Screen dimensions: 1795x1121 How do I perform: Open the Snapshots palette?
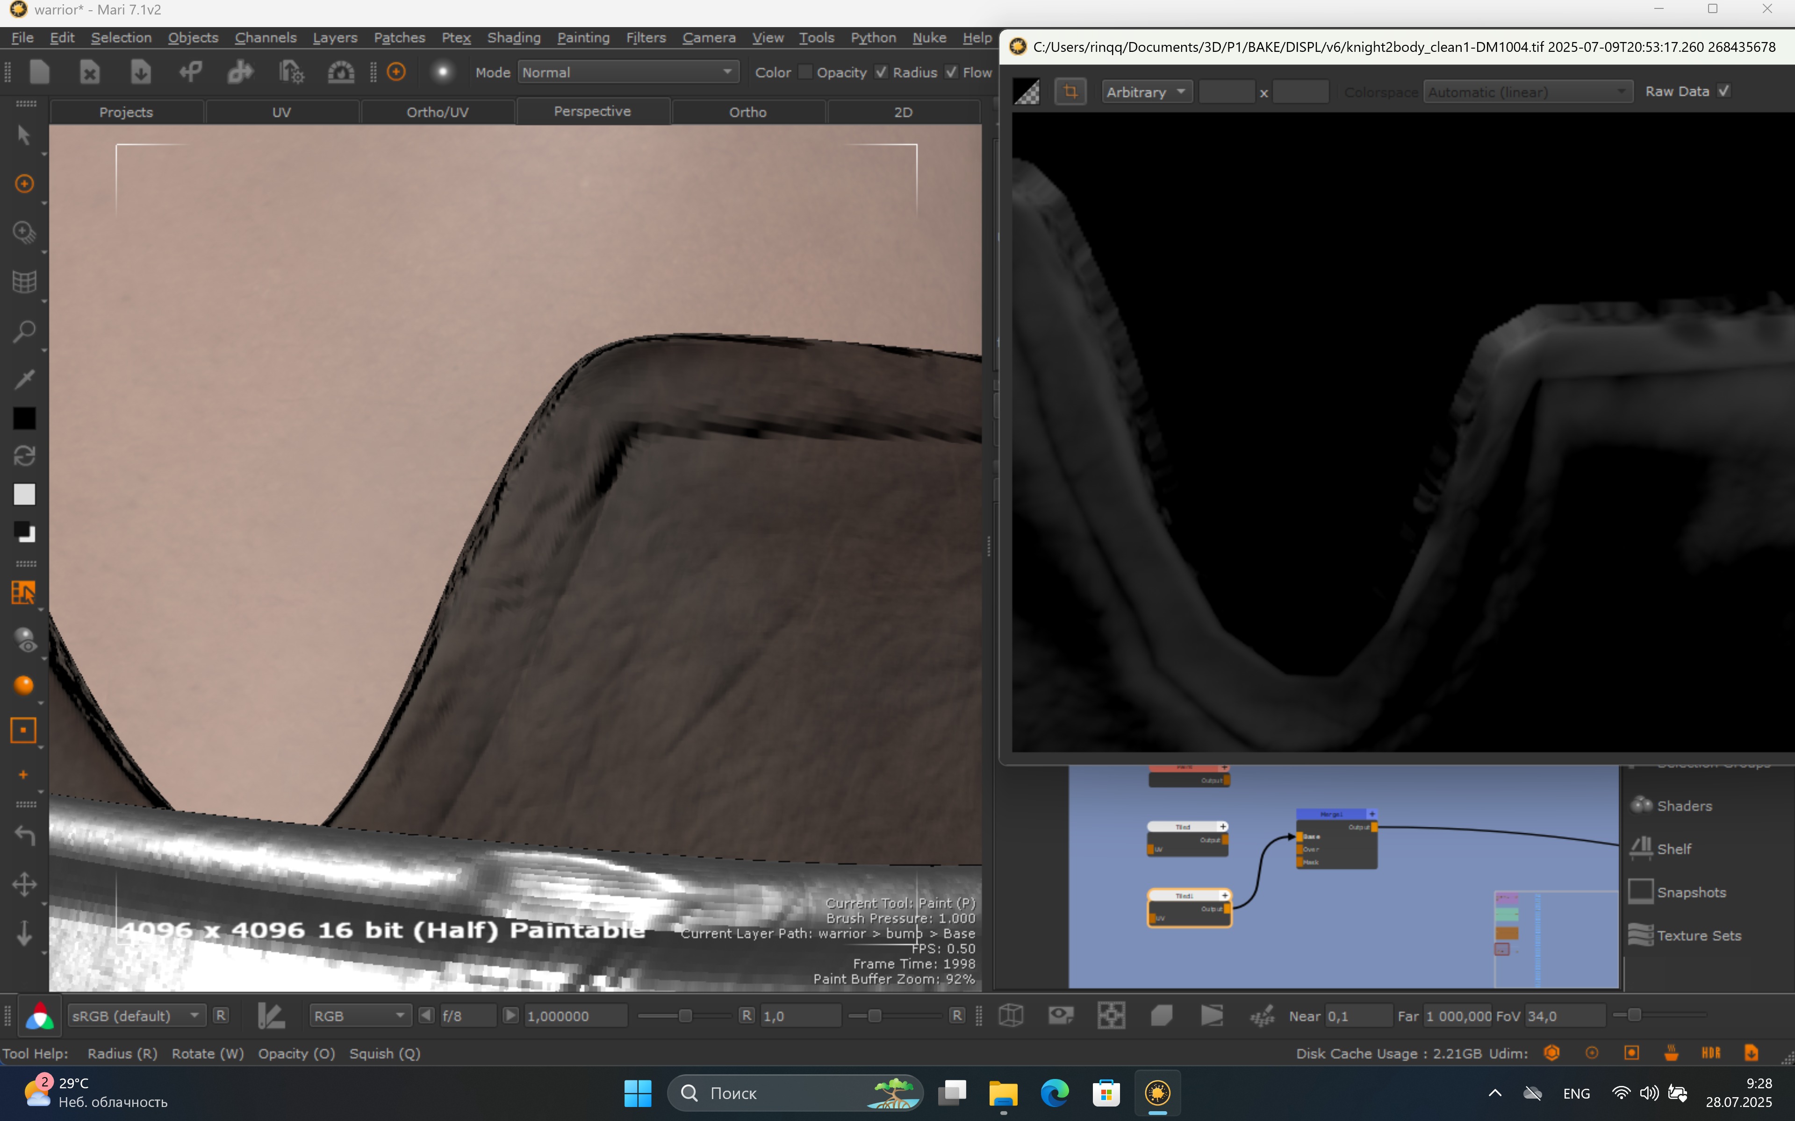[x=1678, y=892]
